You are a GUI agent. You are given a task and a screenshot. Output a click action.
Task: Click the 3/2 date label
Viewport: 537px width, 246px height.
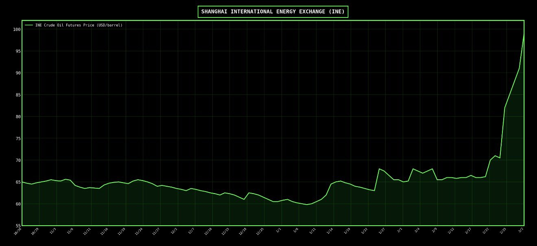(521, 230)
